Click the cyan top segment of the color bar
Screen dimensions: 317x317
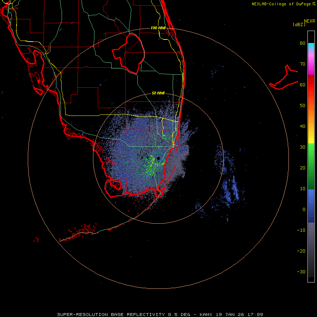(311, 45)
